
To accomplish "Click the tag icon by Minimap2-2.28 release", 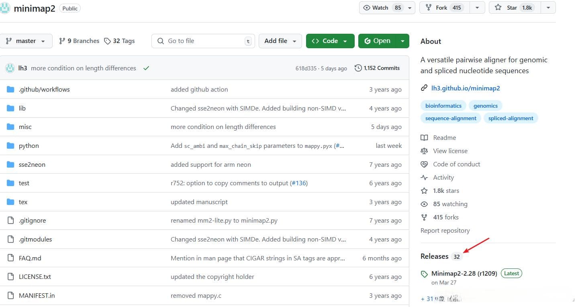I will pyautogui.click(x=424, y=274).
